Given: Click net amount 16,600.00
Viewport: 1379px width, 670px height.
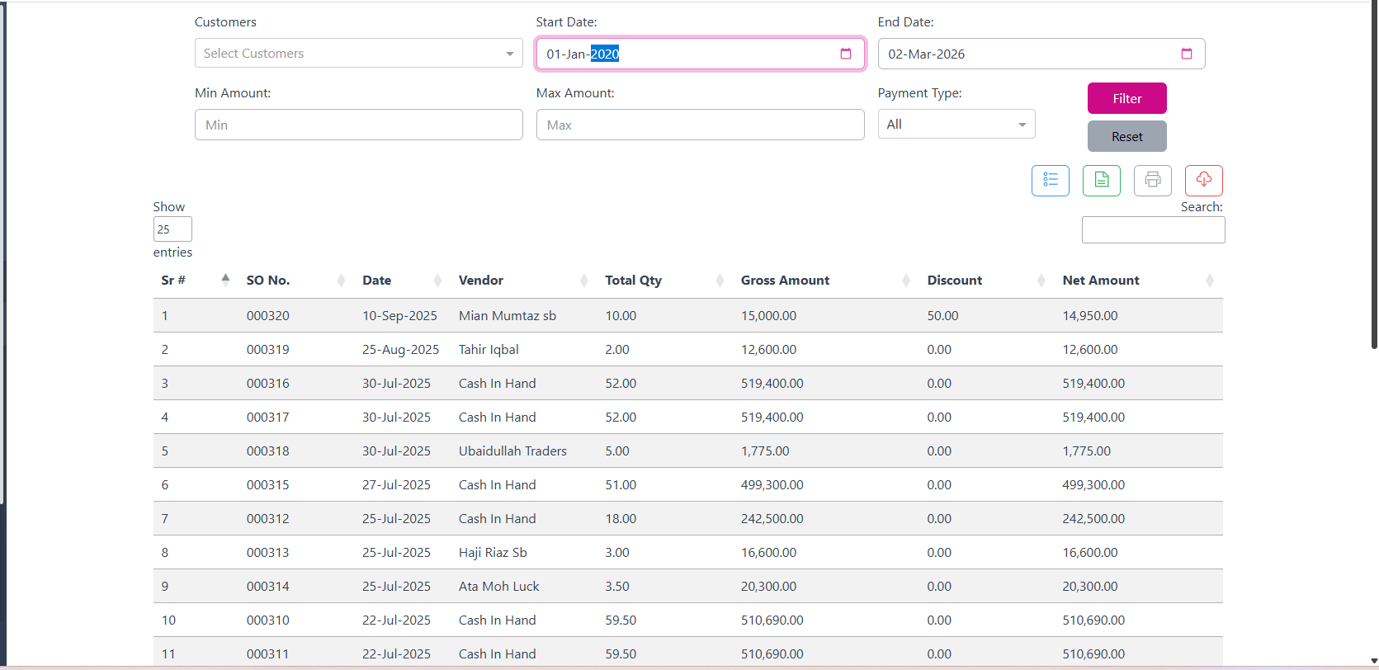Looking at the screenshot, I should pyautogui.click(x=1089, y=553).
